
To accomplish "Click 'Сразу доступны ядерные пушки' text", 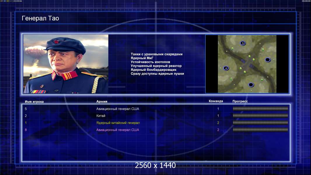I will click(x=157, y=73).
